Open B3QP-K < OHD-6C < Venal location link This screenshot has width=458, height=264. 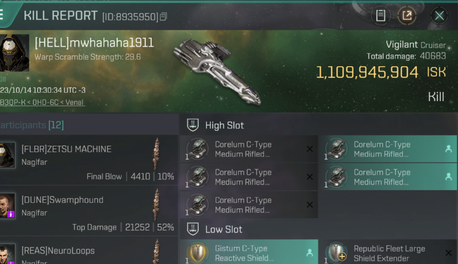(42, 102)
